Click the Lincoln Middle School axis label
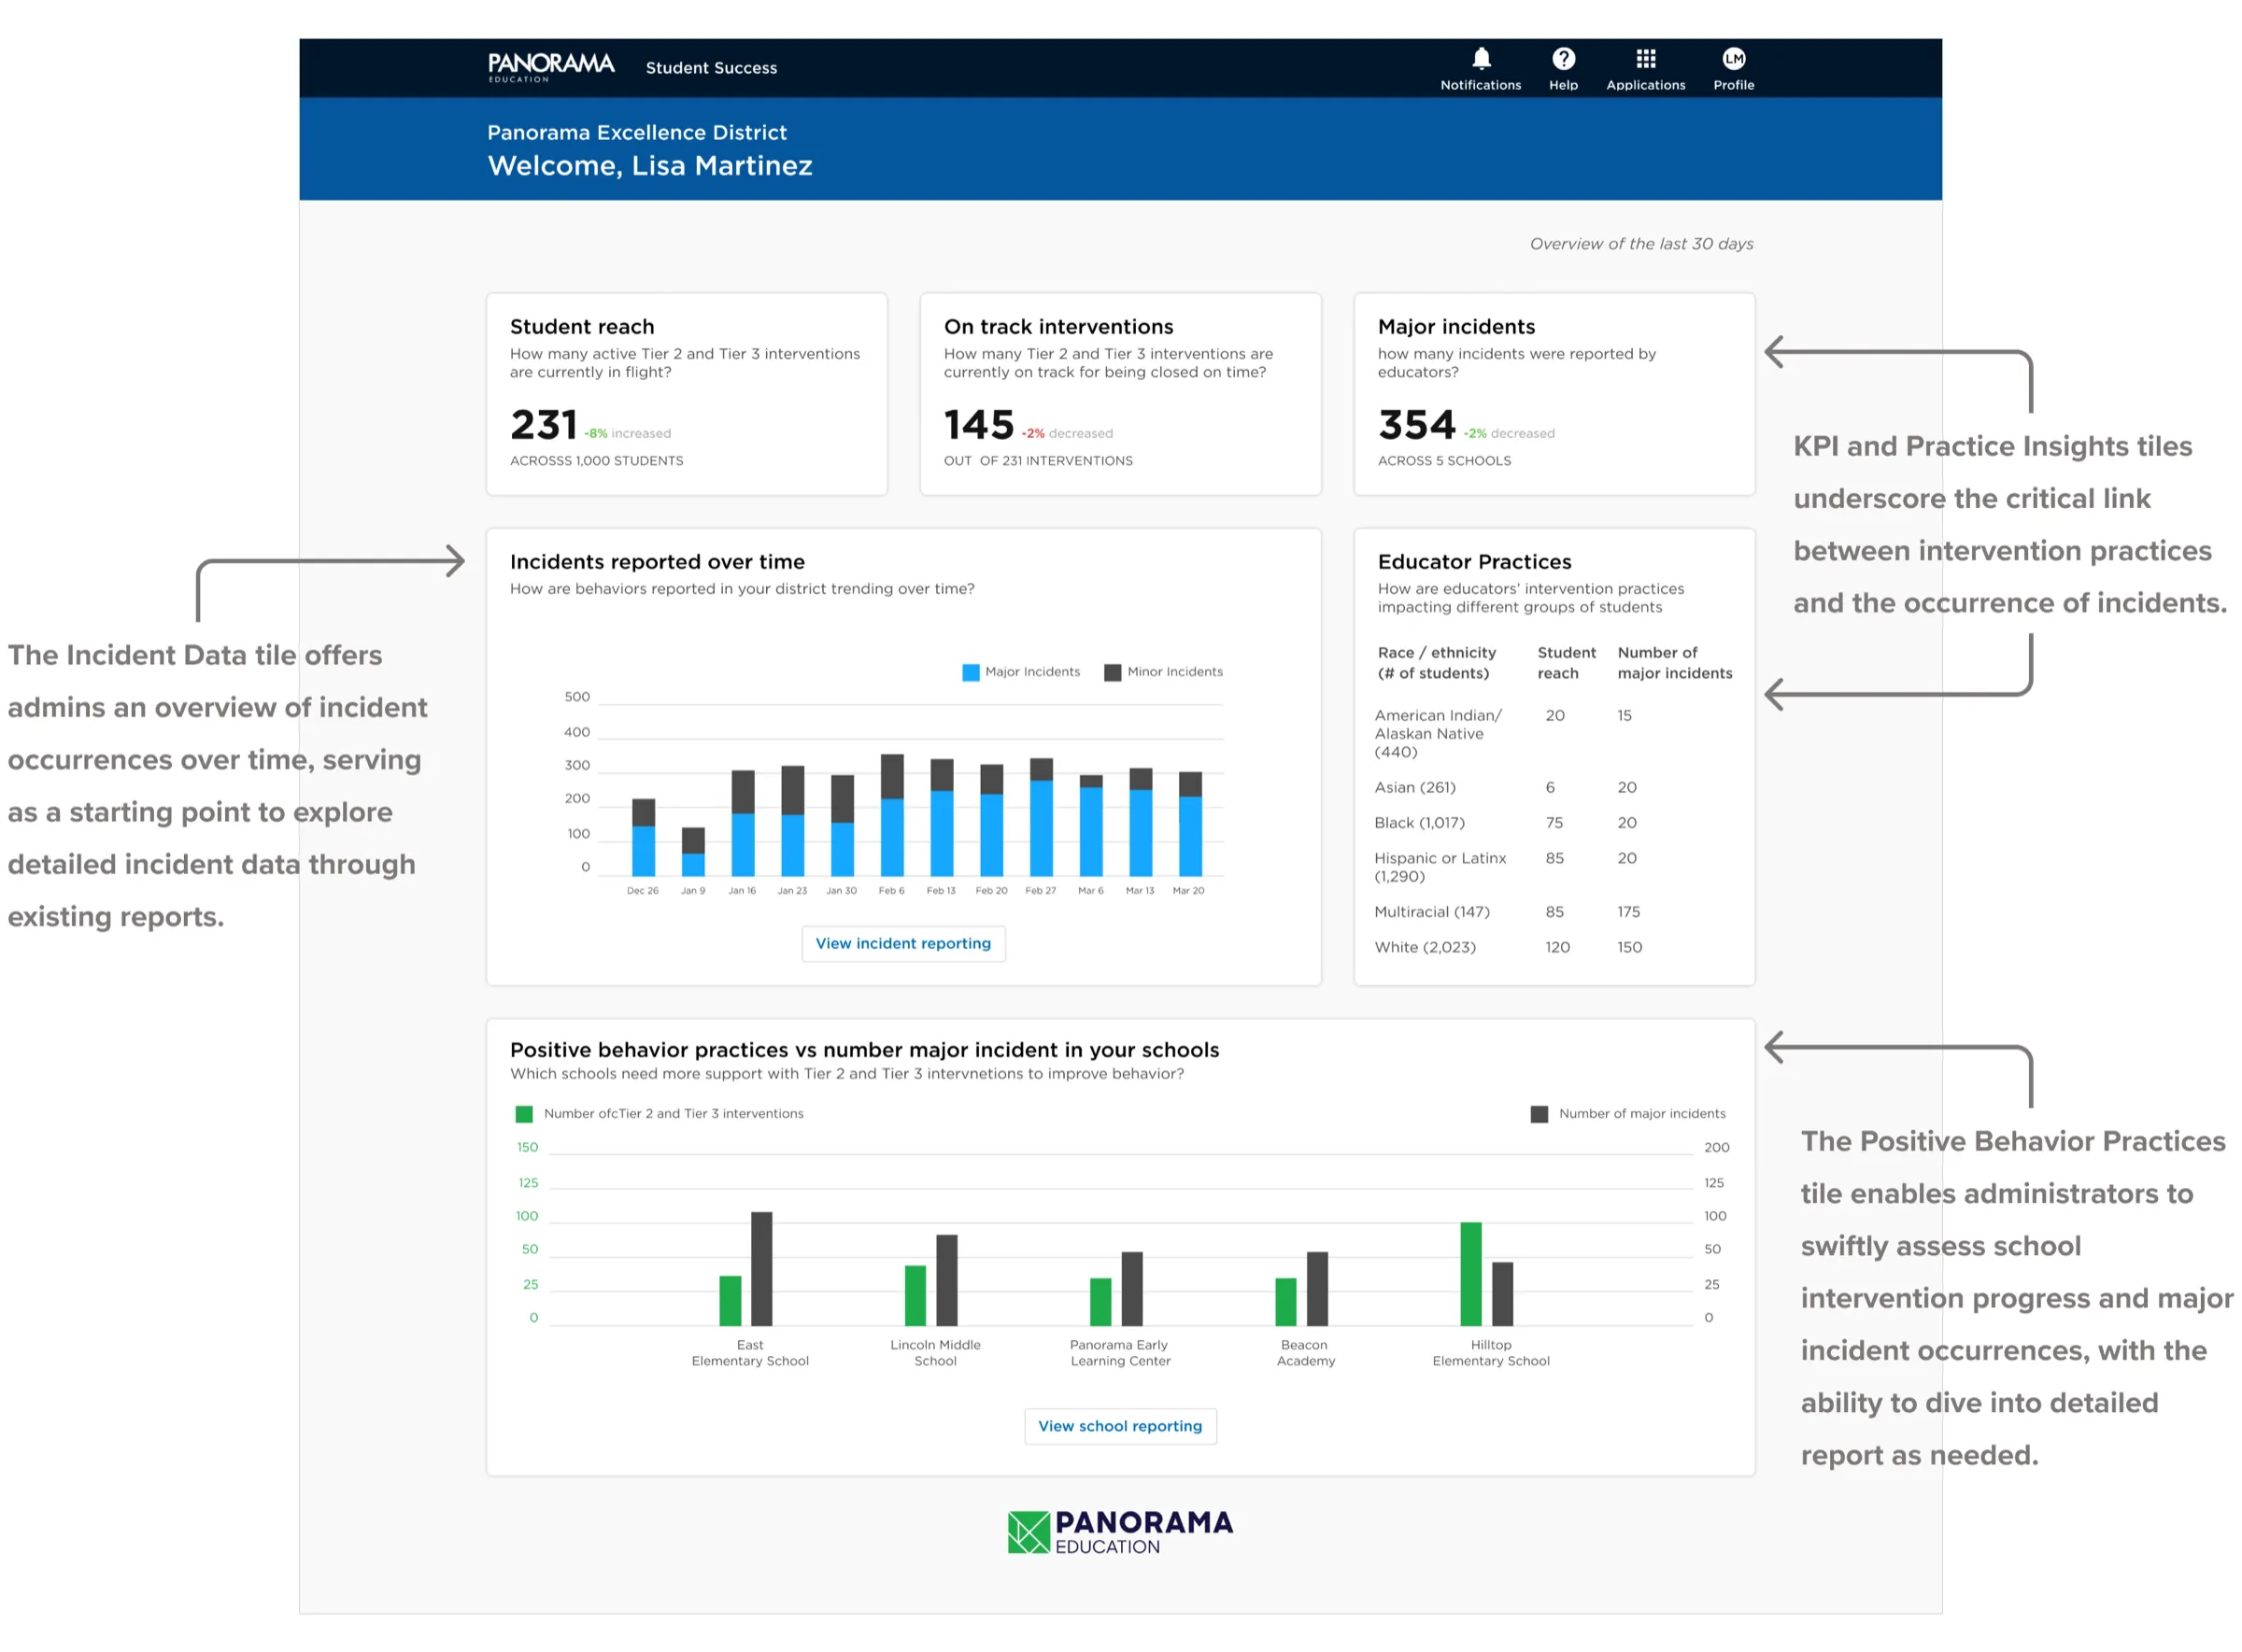 click(x=934, y=1353)
